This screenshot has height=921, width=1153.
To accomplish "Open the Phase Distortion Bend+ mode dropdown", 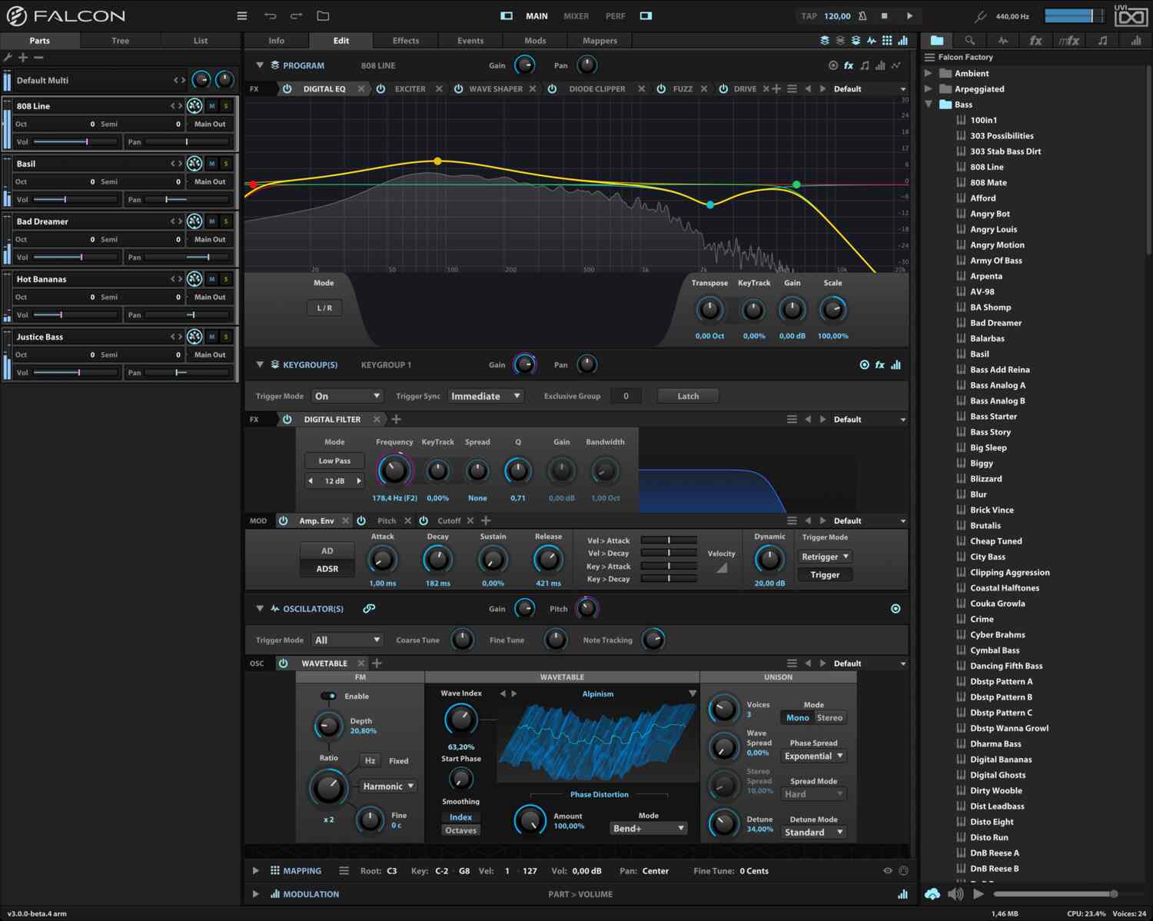I will (648, 828).
